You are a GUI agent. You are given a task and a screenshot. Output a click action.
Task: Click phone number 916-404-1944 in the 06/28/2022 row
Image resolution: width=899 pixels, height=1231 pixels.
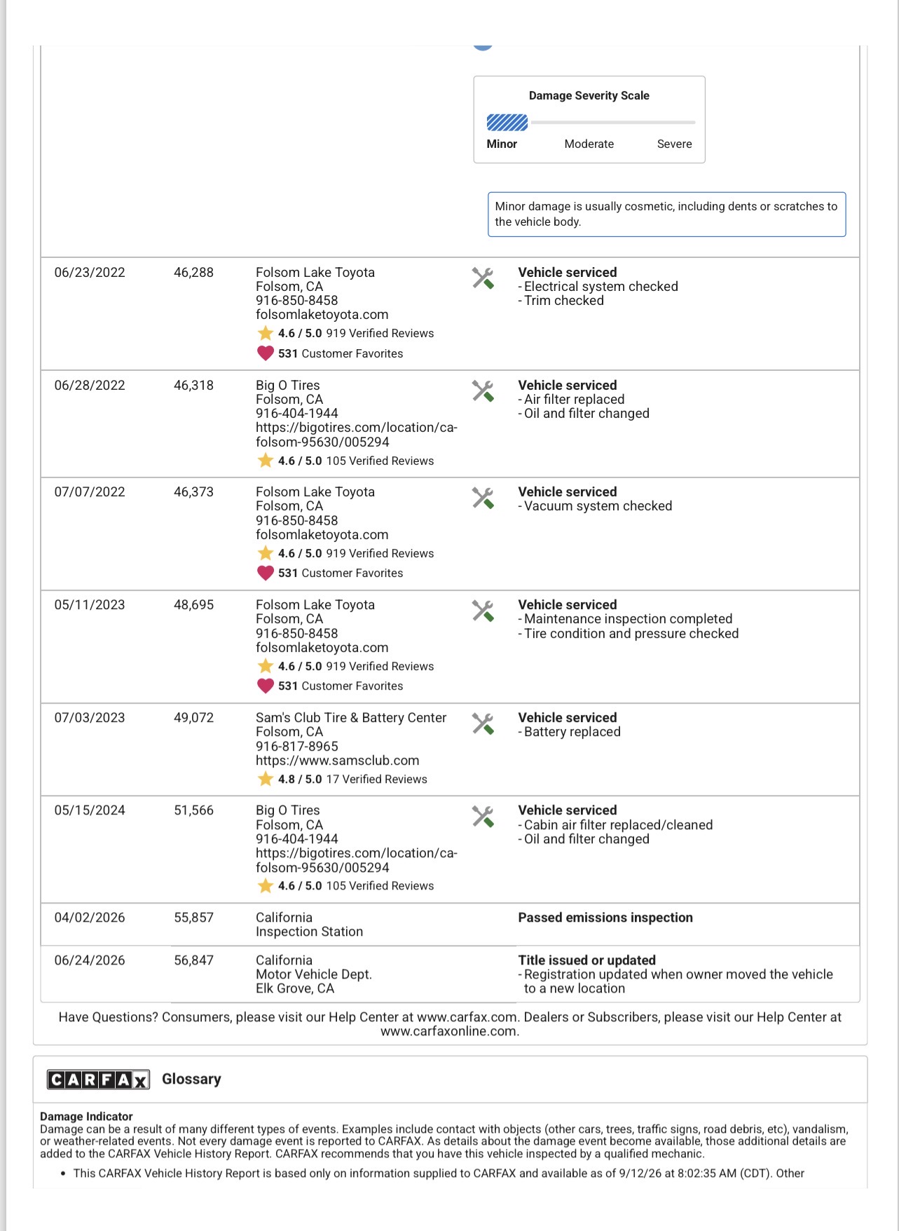(296, 414)
